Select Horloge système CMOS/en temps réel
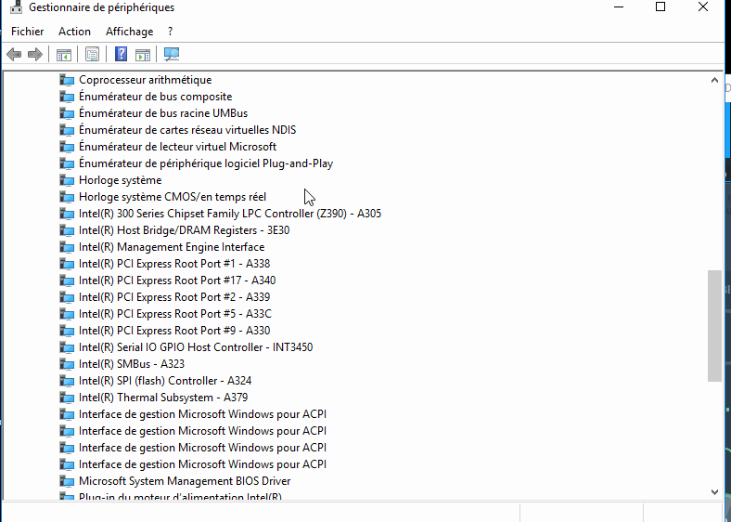731x522 pixels. (x=173, y=197)
